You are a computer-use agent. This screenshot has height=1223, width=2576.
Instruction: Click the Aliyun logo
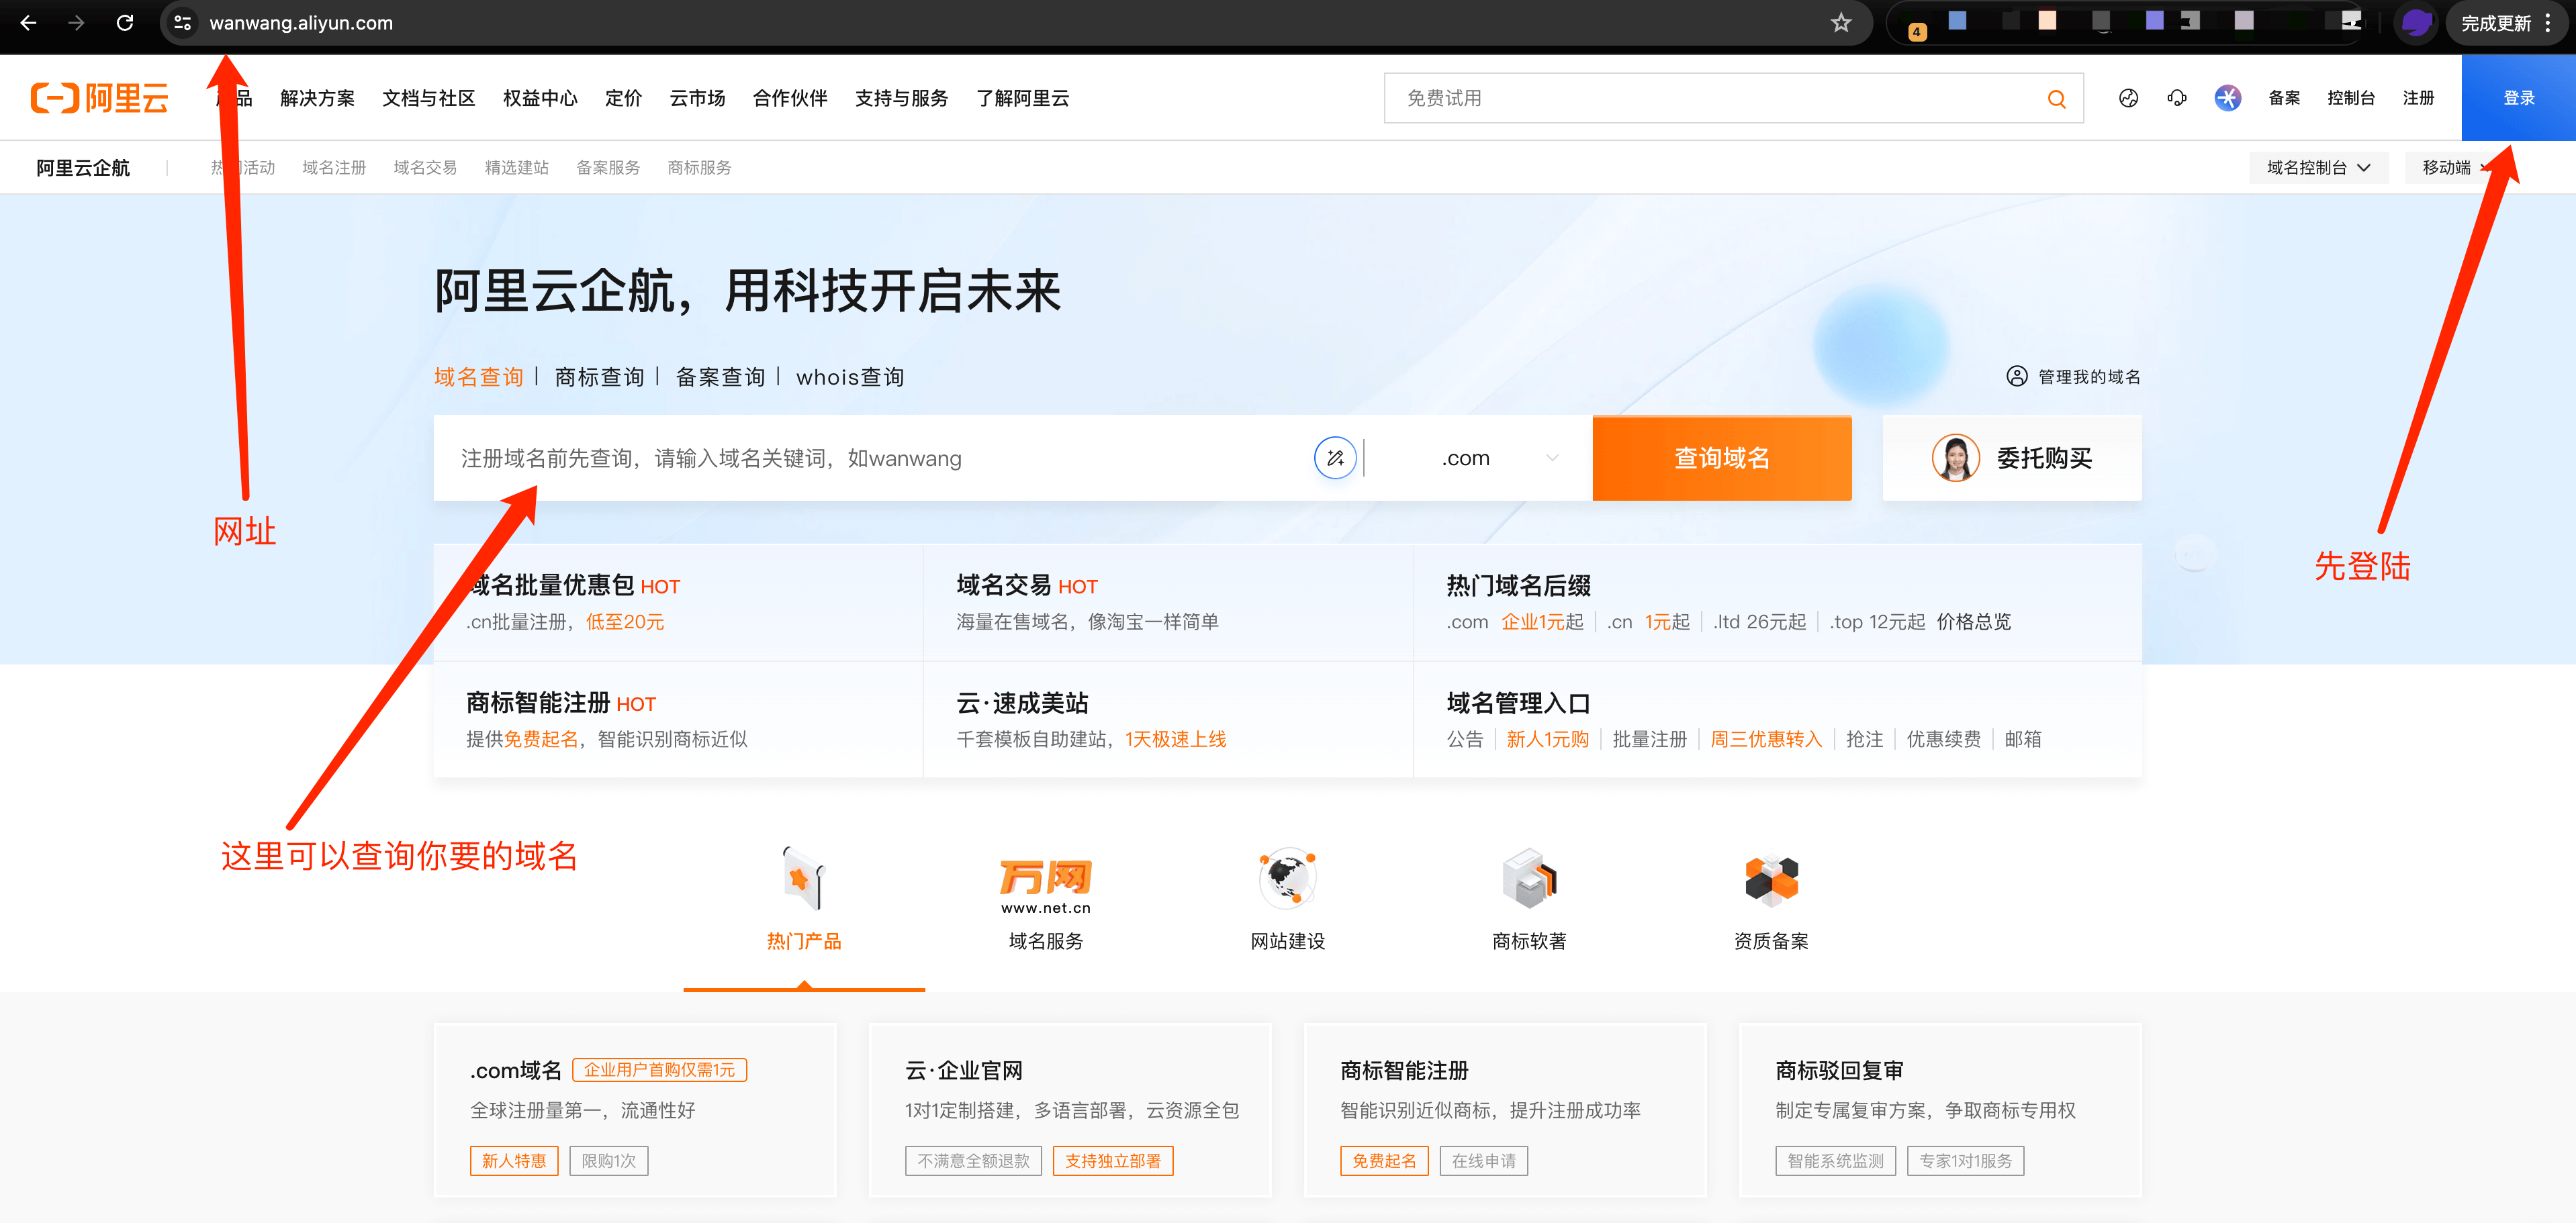99,98
